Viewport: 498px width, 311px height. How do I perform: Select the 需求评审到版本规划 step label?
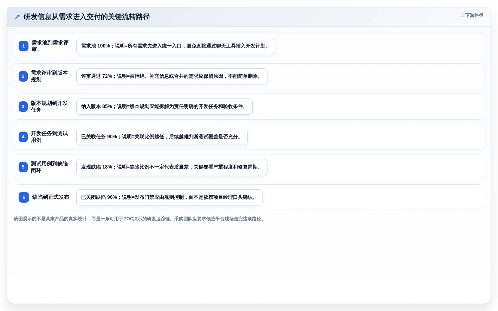point(50,76)
